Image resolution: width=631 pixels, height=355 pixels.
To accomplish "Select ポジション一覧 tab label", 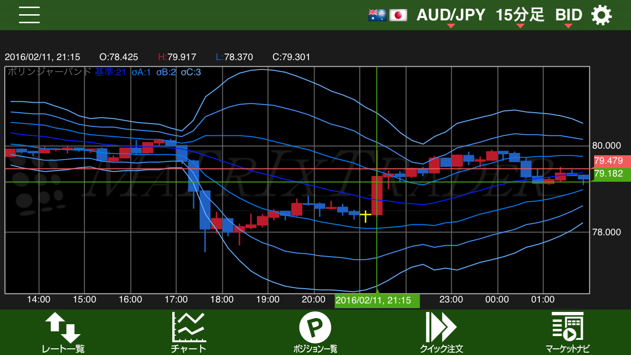I will point(315,349).
